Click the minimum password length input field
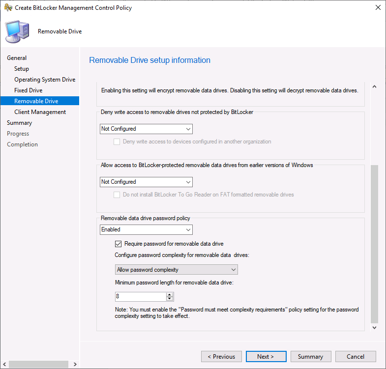 141,296
